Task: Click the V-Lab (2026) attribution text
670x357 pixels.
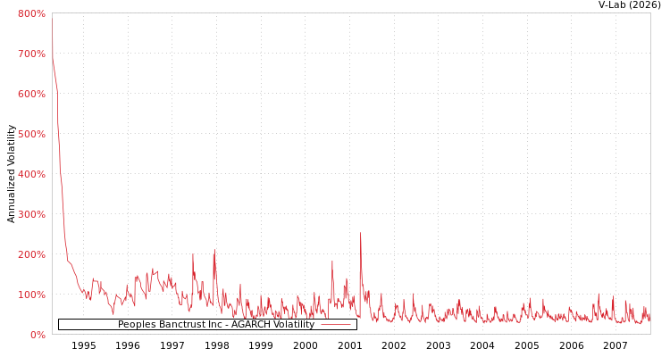Action: point(630,4)
